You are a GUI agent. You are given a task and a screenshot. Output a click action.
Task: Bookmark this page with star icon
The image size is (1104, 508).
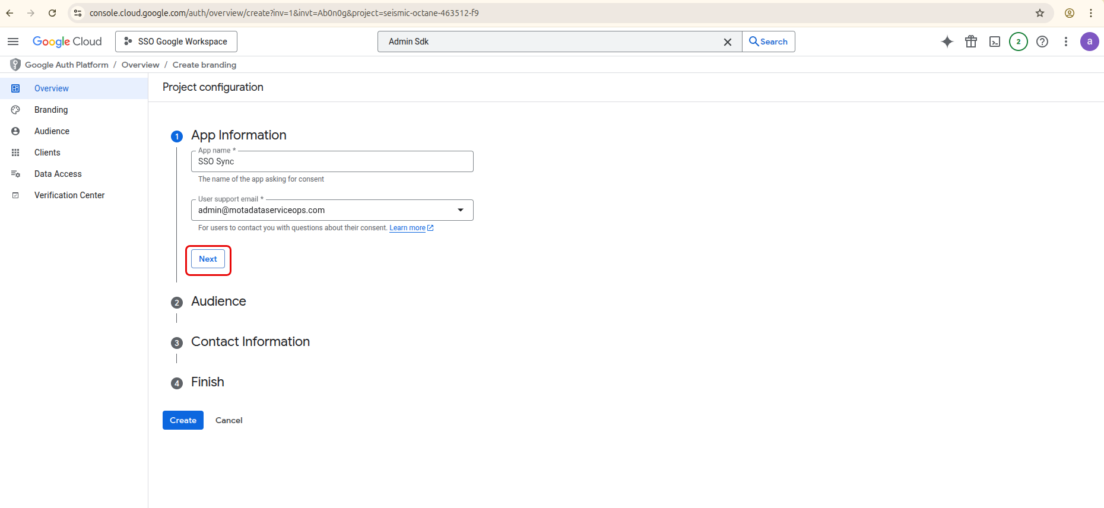click(x=1040, y=13)
